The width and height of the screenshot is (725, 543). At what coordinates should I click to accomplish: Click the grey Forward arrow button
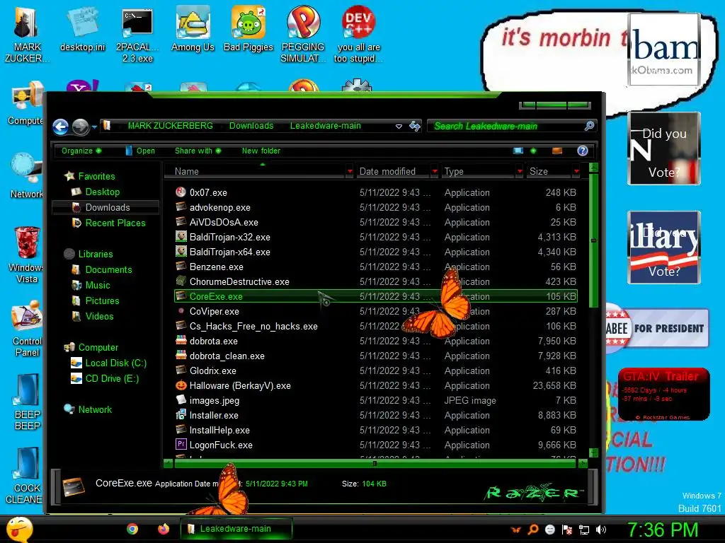(x=81, y=127)
